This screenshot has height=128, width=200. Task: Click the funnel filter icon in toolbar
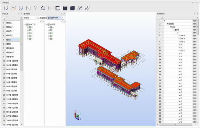(35, 8)
